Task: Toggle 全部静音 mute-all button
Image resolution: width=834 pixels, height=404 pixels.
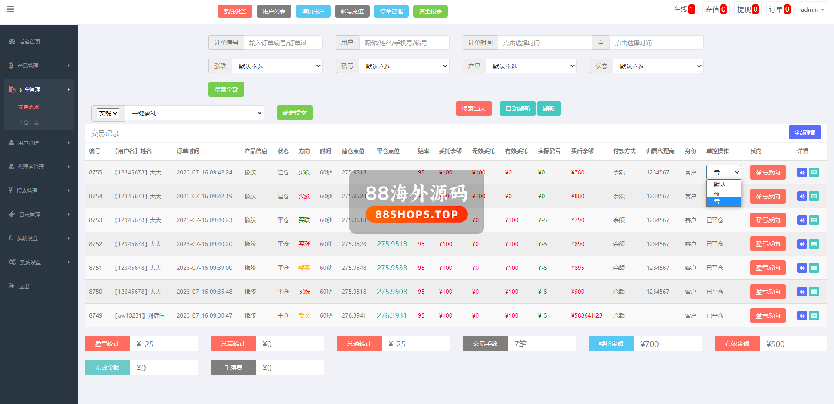Action: coord(804,132)
